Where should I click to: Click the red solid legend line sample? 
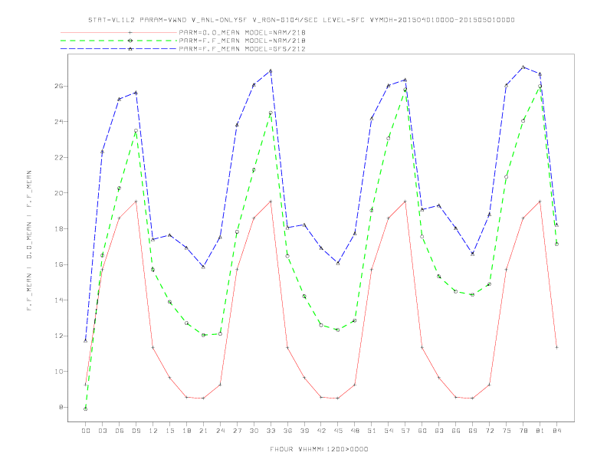click(x=119, y=32)
